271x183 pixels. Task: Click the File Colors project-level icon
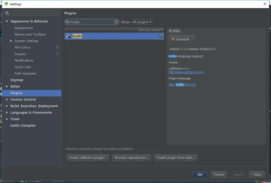click(57, 47)
